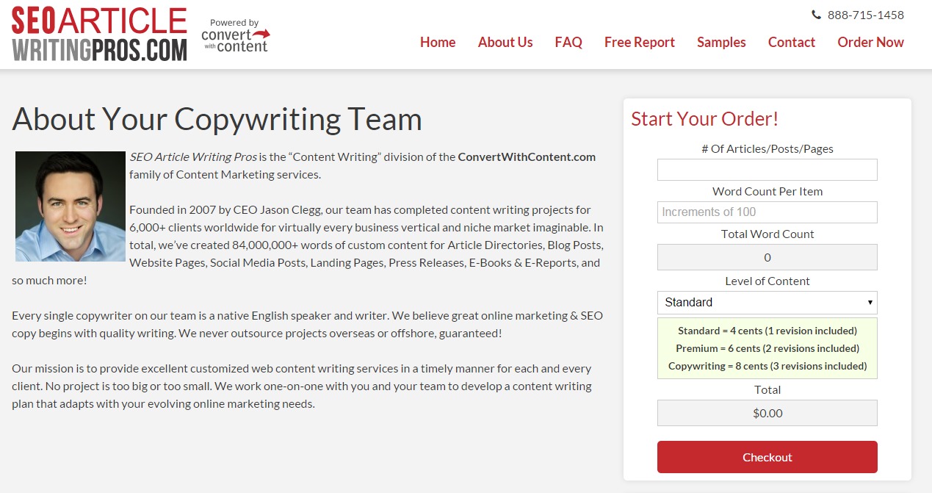Click Order Now in the navigation
Image resolution: width=932 pixels, height=493 pixels.
(870, 43)
